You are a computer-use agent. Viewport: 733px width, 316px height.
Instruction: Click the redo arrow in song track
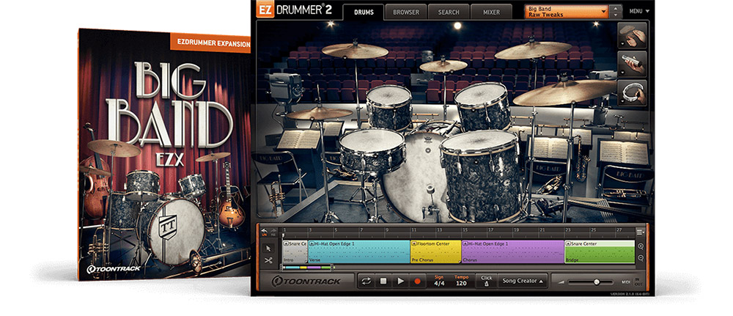272,230
